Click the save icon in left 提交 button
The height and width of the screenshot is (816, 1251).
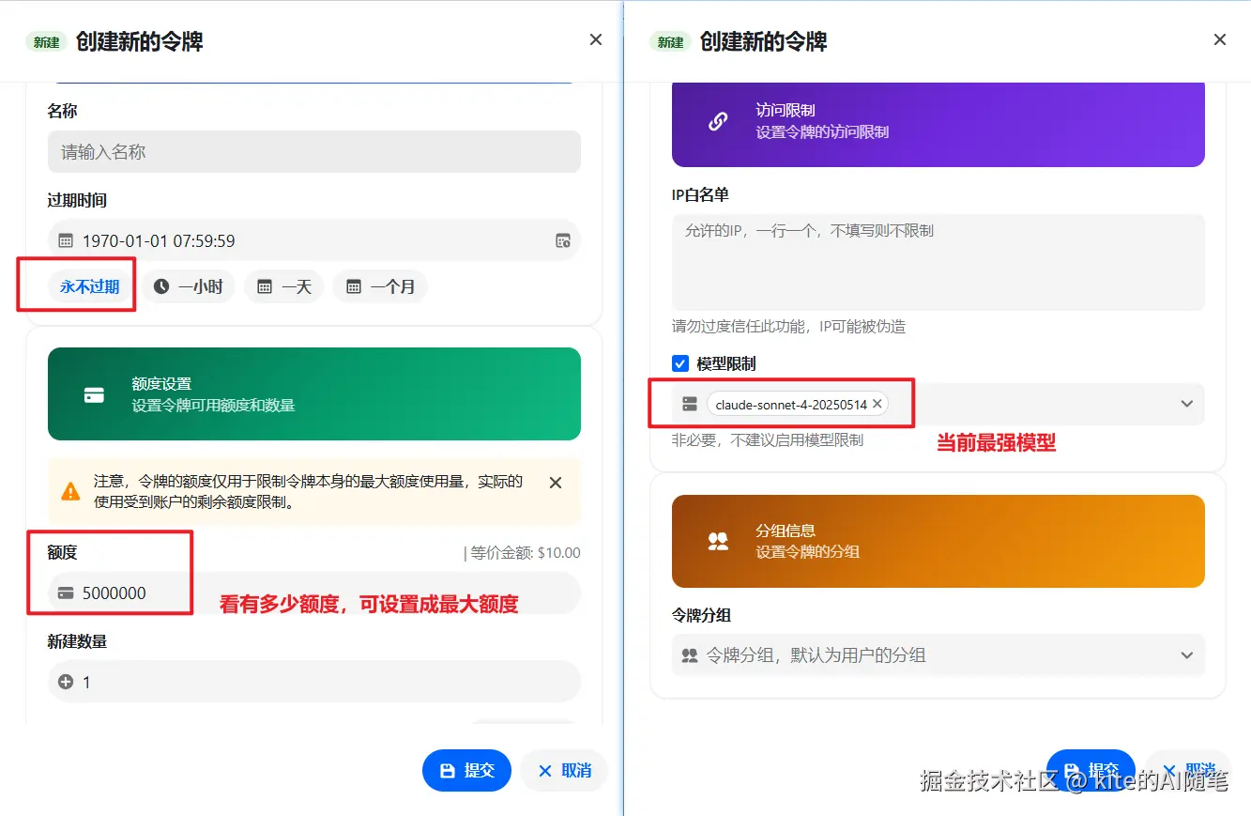coord(448,771)
